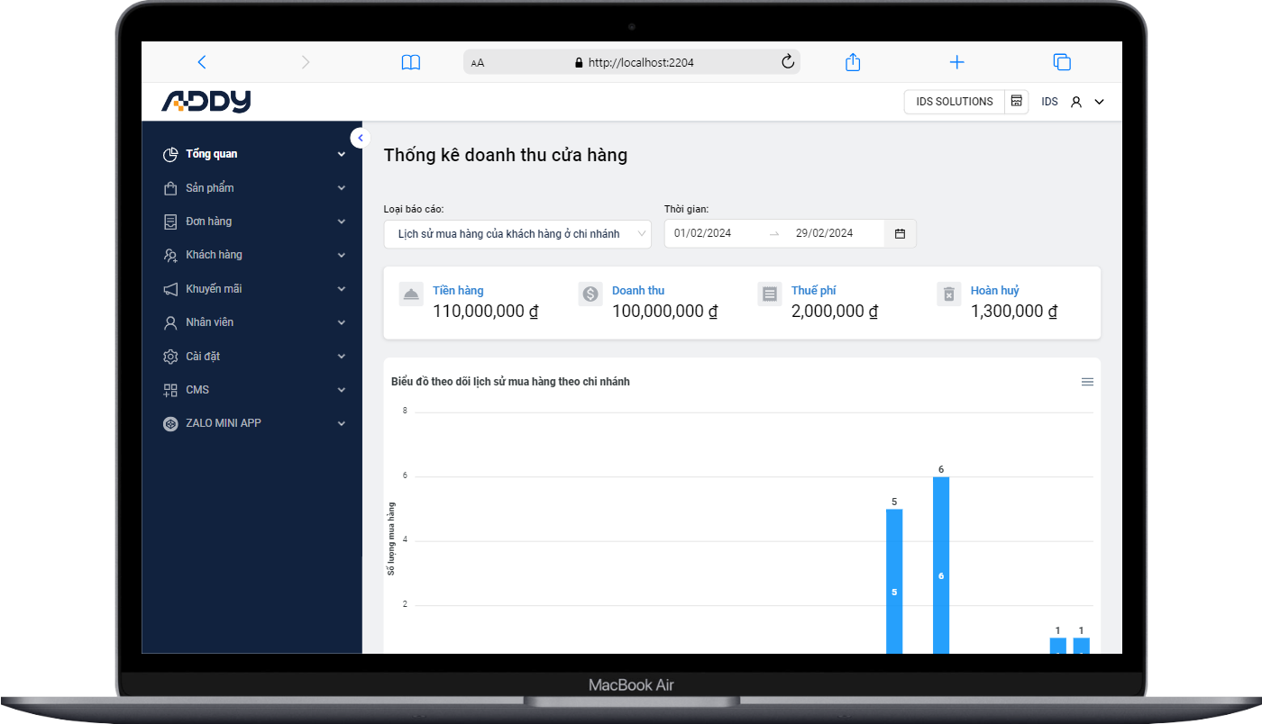Click the ADDY logo link

point(206,102)
